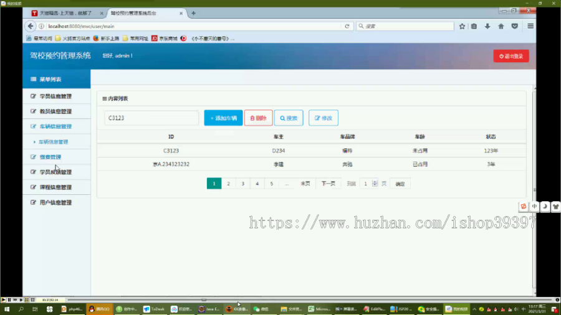Open the bookmarks list icon in toolbar

(x=474, y=26)
